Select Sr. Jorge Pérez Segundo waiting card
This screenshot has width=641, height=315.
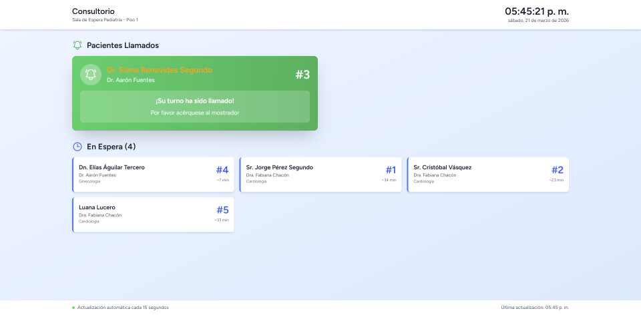[x=320, y=174]
